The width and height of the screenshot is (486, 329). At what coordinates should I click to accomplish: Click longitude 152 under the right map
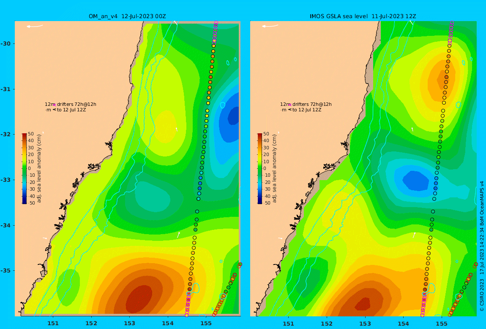click(x=327, y=324)
